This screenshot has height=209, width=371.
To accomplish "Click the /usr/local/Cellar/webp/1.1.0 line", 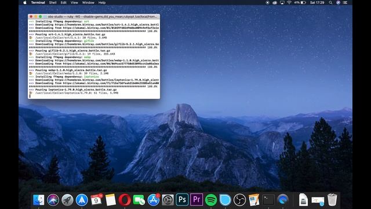I will pyautogui.click(x=68, y=73).
